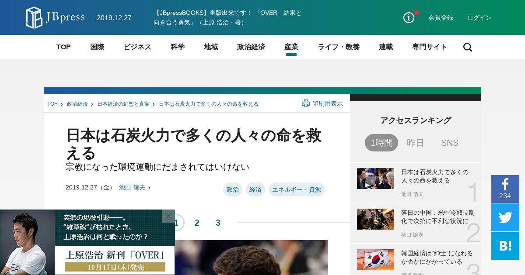
Task: Open rank 2 article 落日の中国
Action: pyautogui.click(x=438, y=217)
